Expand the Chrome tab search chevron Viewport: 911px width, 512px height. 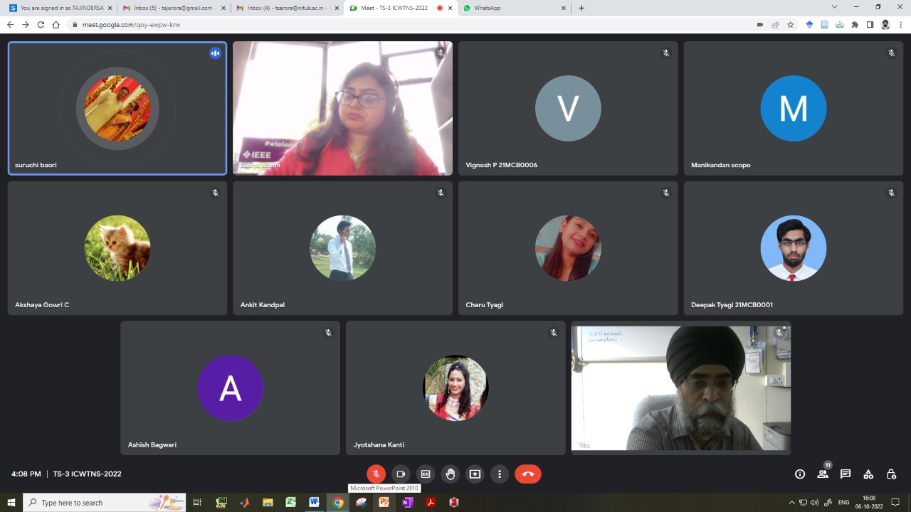[834, 7]
